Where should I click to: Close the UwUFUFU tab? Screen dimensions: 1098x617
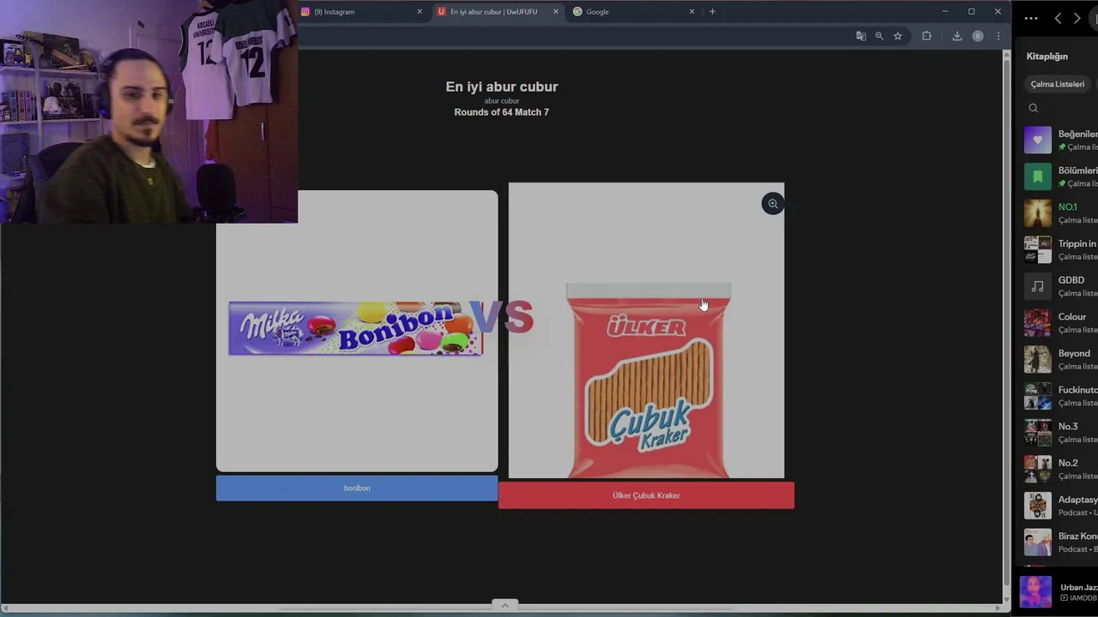[x=556, y=12]
